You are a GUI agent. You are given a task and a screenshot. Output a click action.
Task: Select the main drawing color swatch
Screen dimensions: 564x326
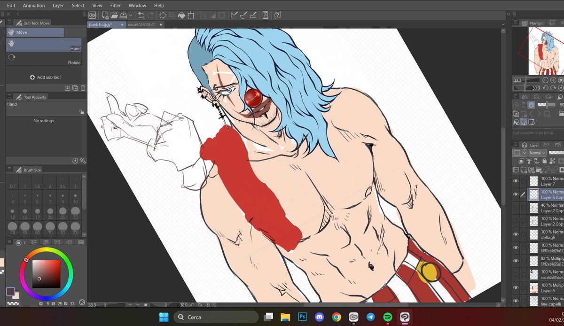(x=10, y=291)
